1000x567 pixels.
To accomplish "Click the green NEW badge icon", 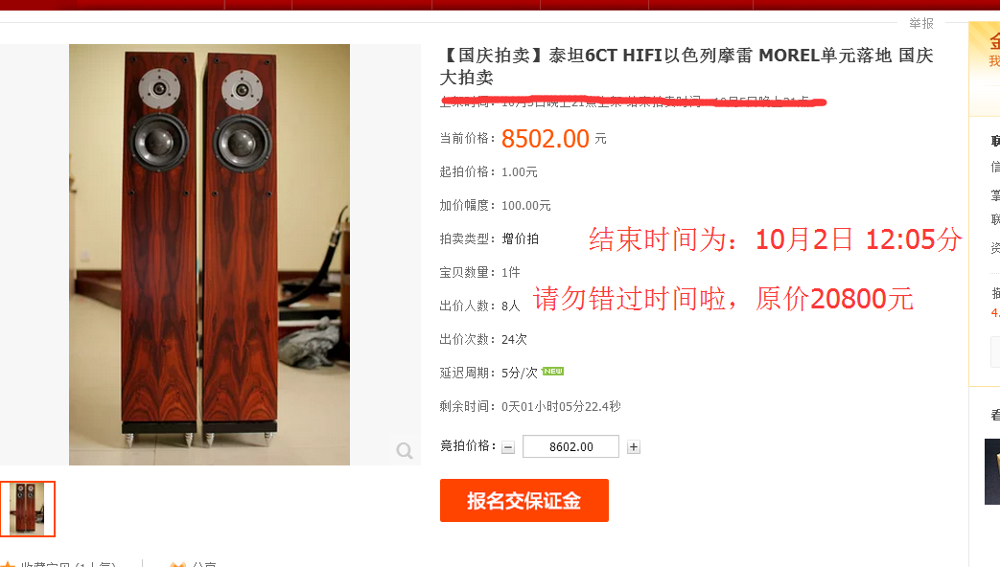I will [553, 372].
